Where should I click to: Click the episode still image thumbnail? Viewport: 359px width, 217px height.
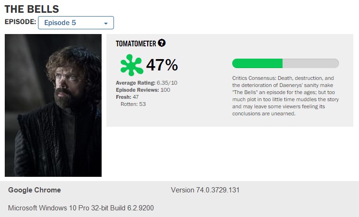53,105
